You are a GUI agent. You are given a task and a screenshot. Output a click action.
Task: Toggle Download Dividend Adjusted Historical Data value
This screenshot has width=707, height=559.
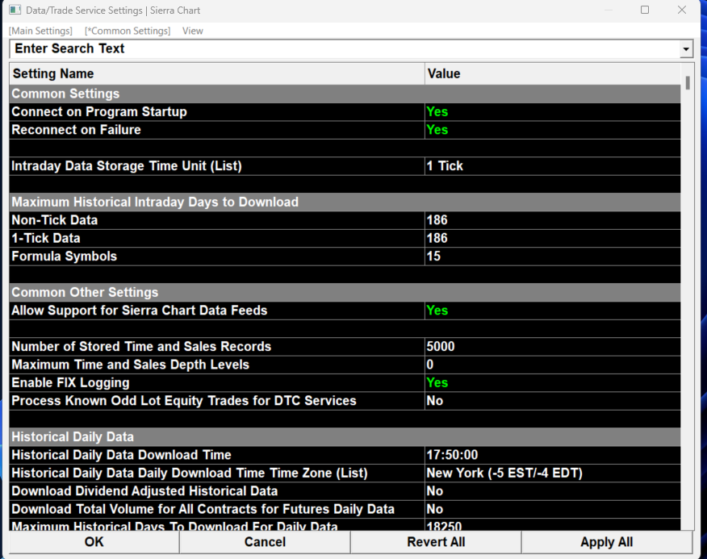pos(552,490)
